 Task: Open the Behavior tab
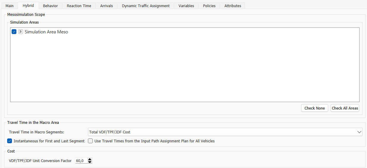coord(50,6)
